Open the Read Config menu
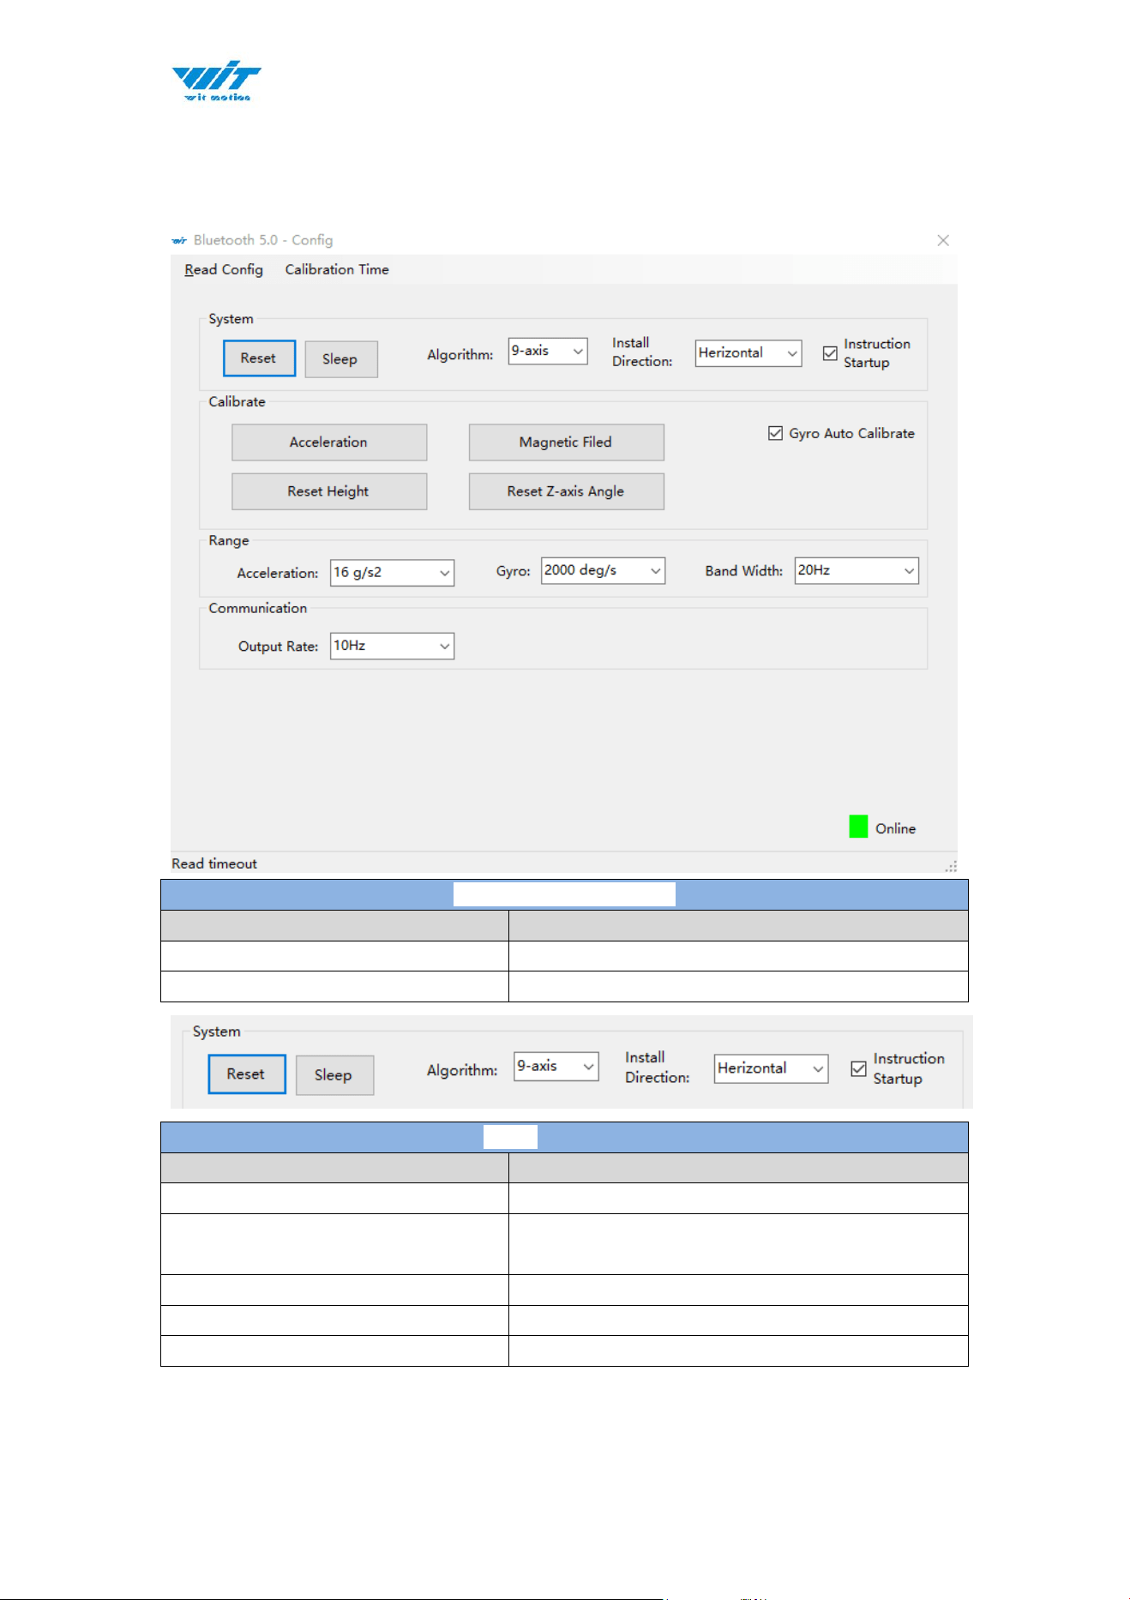The height and width of the screenshot is (1600, 1130). (224, 269)
